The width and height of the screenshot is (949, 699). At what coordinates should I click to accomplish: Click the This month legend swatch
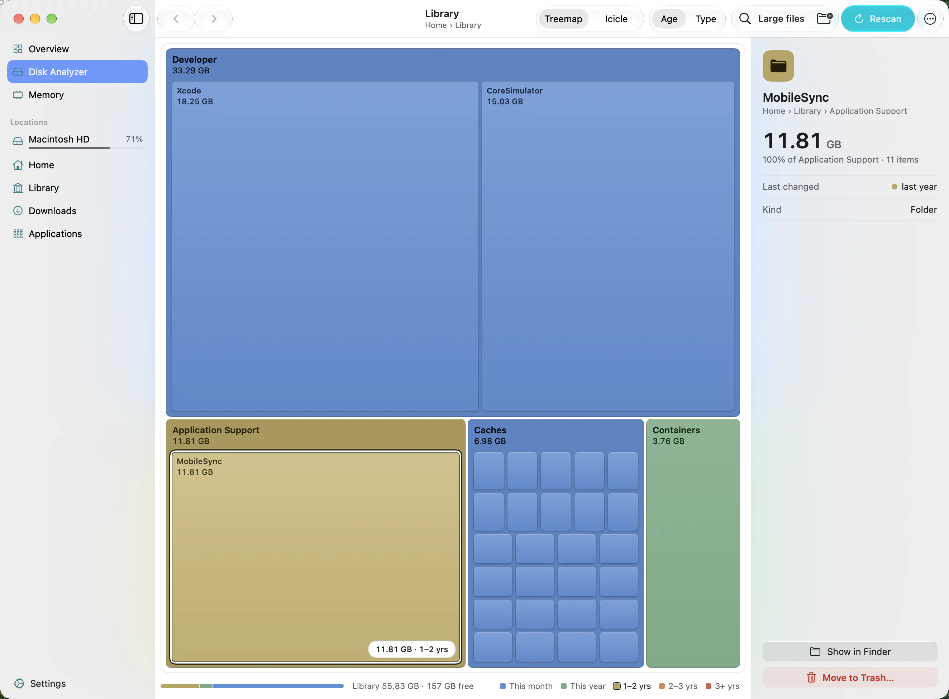click(x=503, y=686)
